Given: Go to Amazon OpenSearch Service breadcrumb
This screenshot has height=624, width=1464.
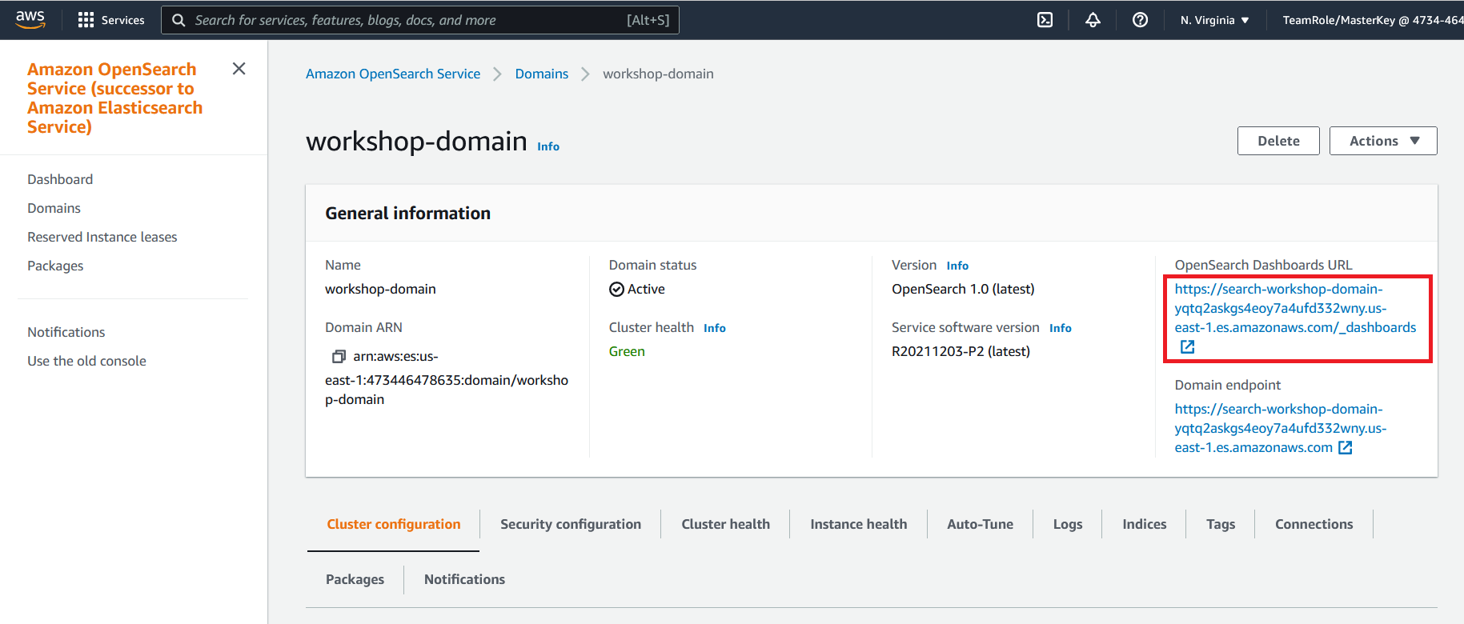Looking at the screenshot, I should [393, 74].
